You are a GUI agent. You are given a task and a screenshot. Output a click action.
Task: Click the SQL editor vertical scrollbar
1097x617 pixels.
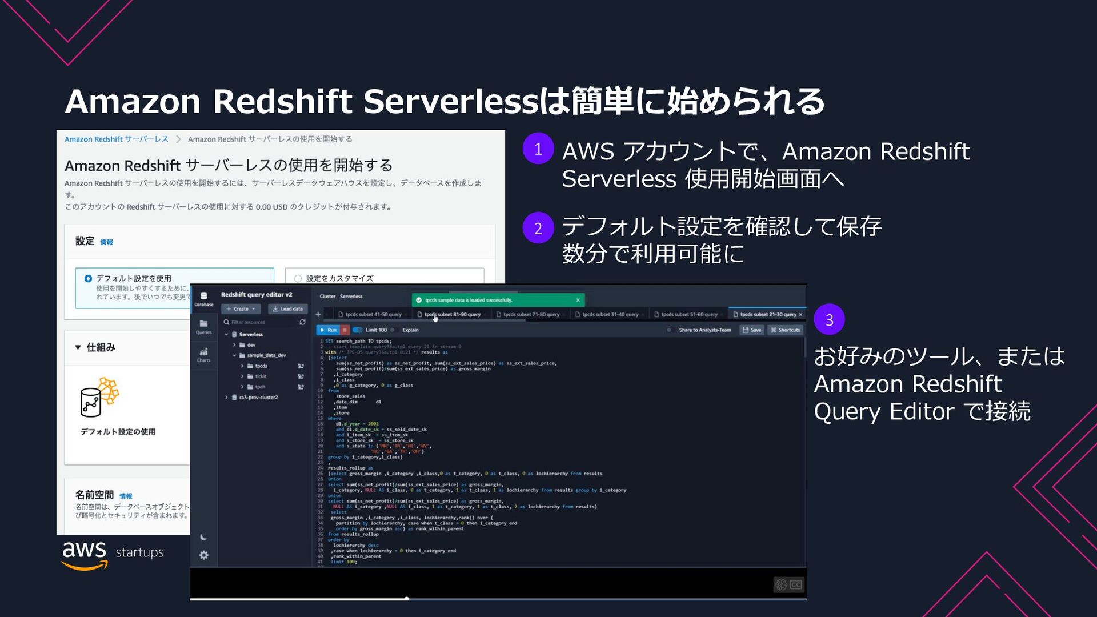click(x=804, y=346)
